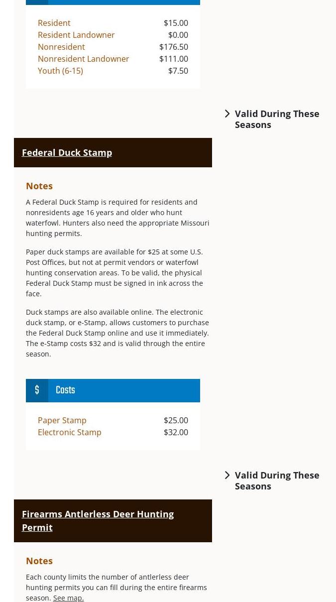The height and width of the screenshot is (602, 336).
Task: Click the See map link
Action: pyautogui.click(x=68, y=598)
